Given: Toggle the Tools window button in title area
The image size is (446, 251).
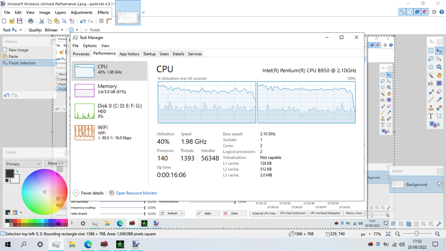Looking at the screenshot, I should coord(402,12).
